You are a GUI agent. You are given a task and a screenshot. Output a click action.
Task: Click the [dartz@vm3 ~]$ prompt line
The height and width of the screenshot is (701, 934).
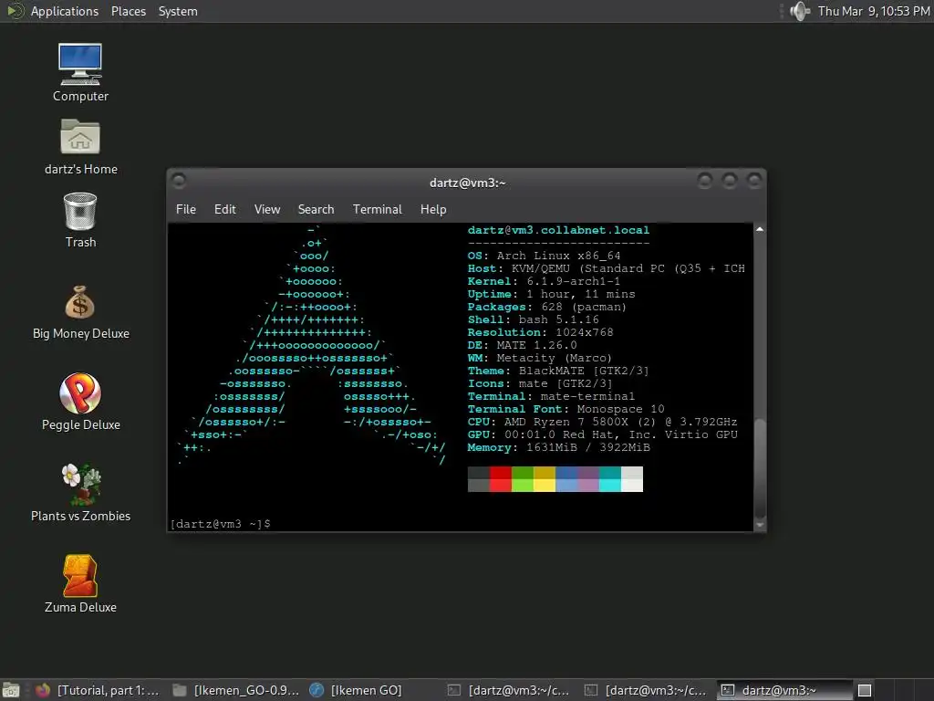tap(221, 524)
